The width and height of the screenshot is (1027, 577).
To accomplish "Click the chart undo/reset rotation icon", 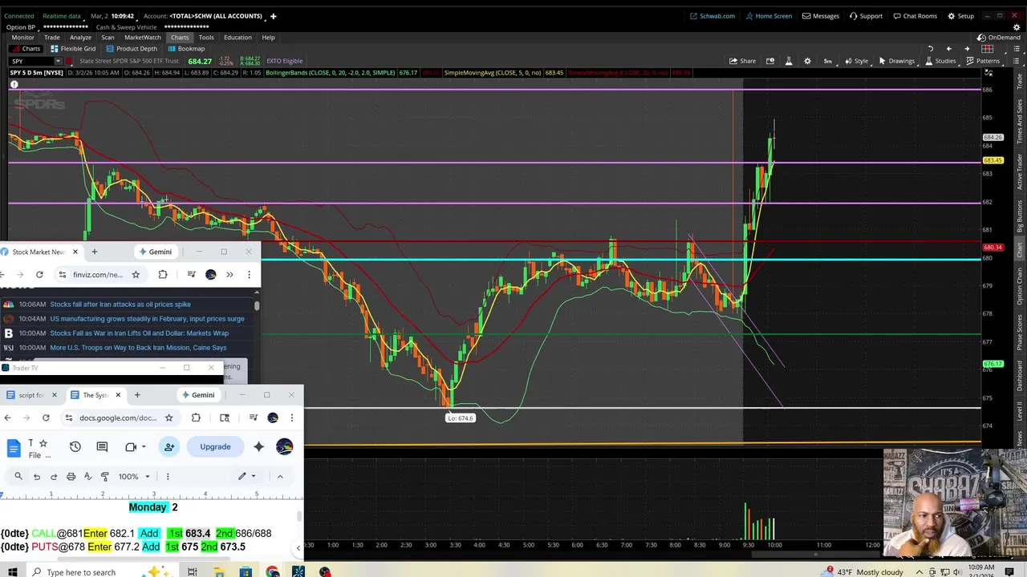I will (930, 49).
